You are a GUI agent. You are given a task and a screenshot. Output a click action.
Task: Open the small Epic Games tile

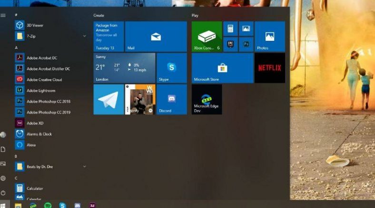pos(230,44)
